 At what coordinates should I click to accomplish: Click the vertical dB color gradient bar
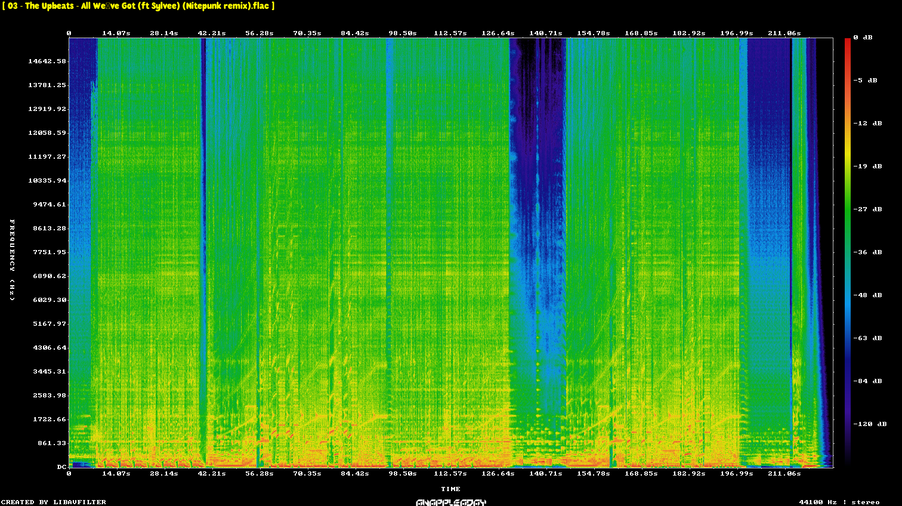[847, 251]
